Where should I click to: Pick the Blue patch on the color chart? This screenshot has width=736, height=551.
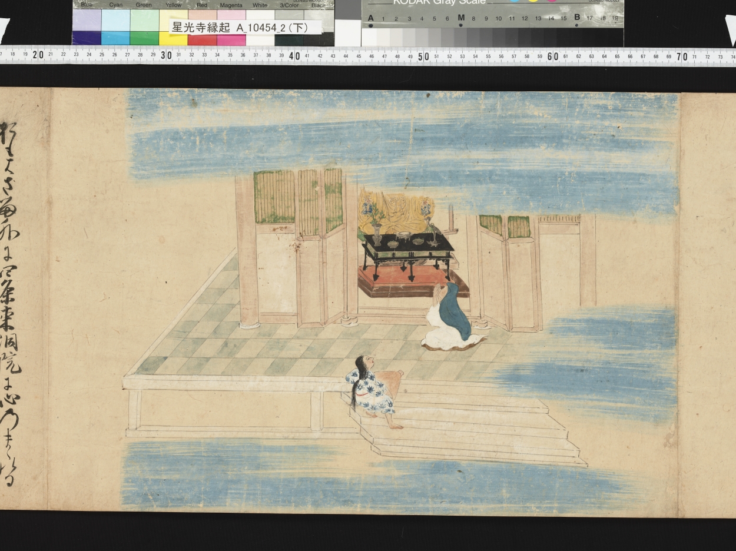(87, 27)
